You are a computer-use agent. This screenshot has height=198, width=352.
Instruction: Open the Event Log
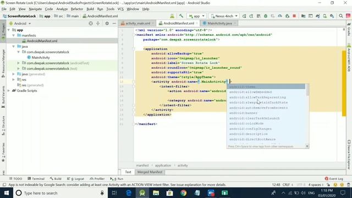(334, 179)
